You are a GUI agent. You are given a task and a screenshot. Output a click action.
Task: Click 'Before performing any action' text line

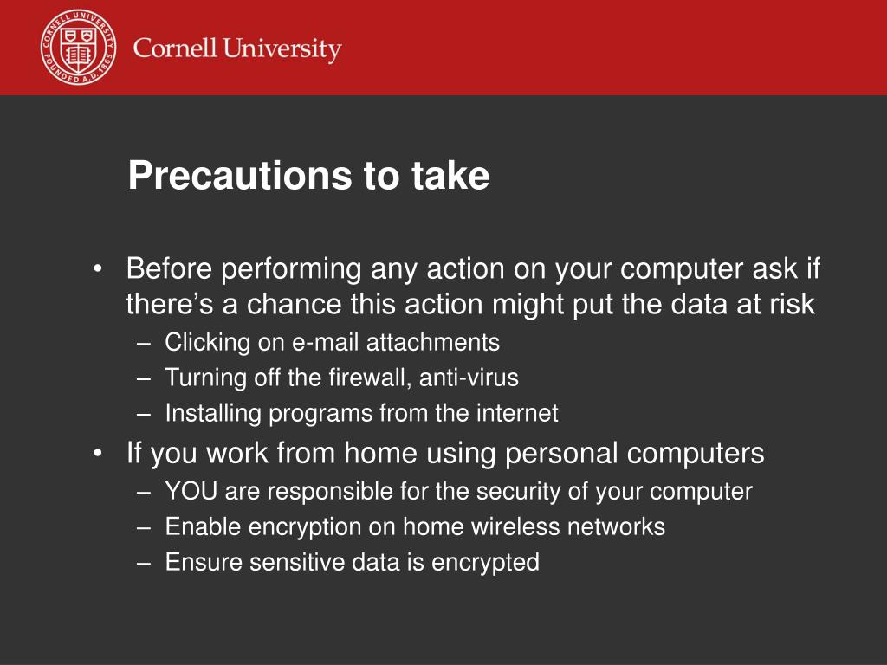click(x=473, y=269)
